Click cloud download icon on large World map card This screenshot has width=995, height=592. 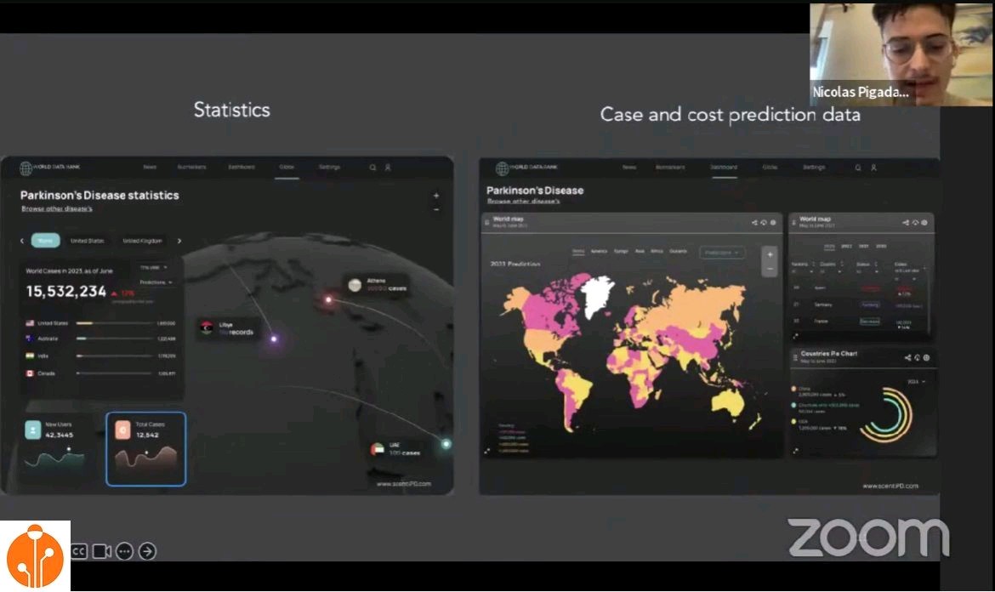[764, 223]
